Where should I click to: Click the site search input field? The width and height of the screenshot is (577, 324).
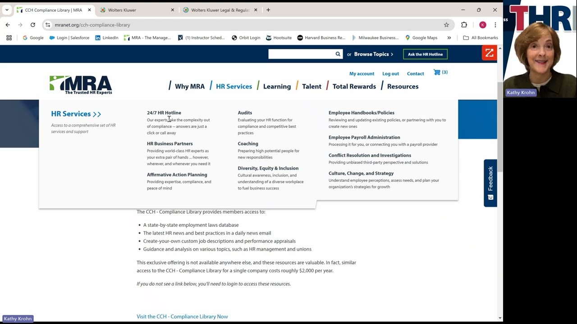(x=301, y=54)
